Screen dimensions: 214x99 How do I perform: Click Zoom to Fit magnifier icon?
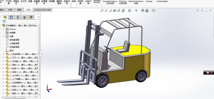[102, 10]
